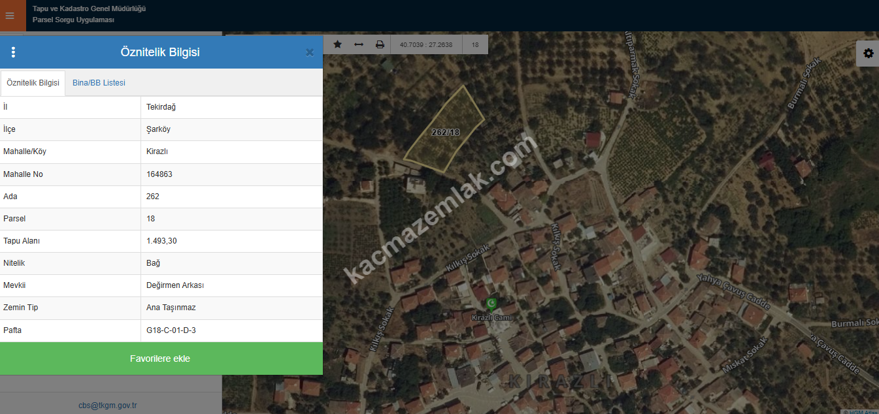Select the Öznitelik Bilgisi tab

click(x=33, y=83)
